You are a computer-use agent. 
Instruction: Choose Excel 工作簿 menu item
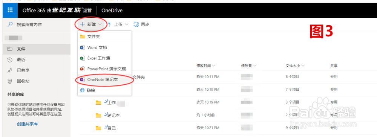[x=104, y=58]
